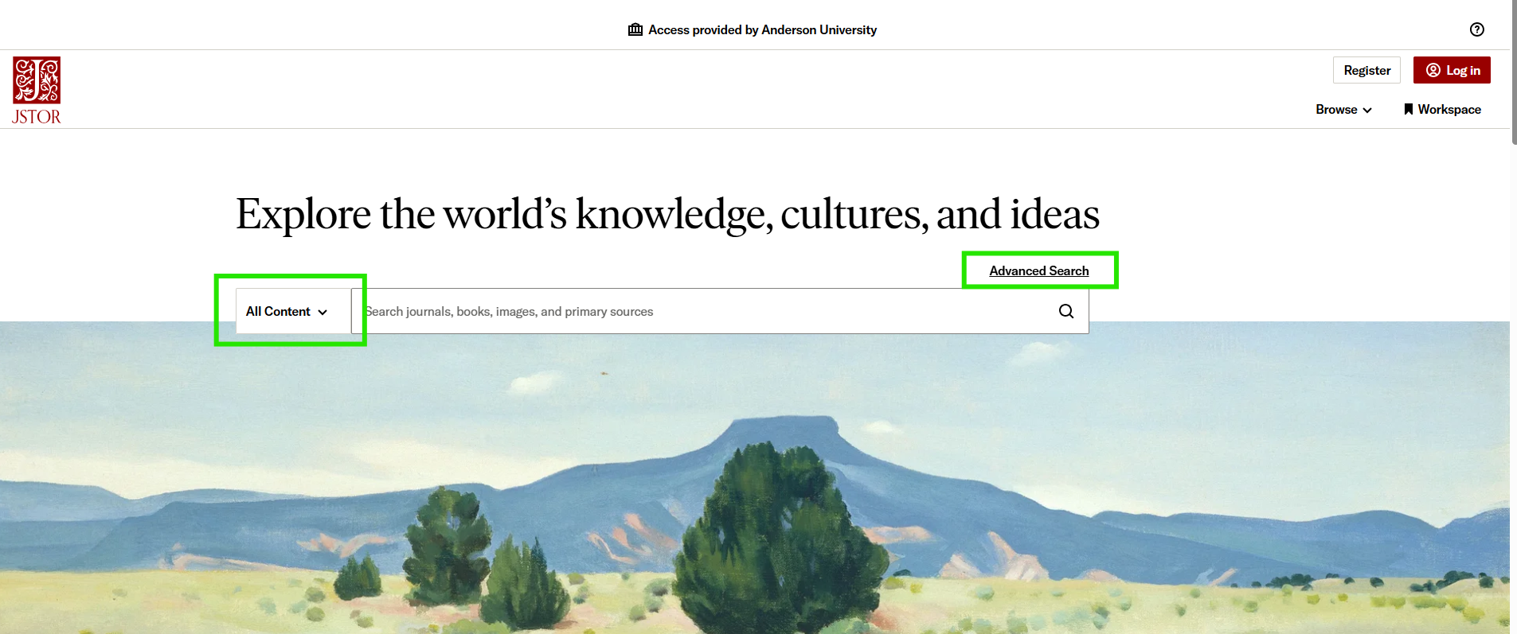Viewport: 1517px width, 634px height.
Task: Open the Advanced Search link
Action: pyautogui.click(x=1038, y=270)
